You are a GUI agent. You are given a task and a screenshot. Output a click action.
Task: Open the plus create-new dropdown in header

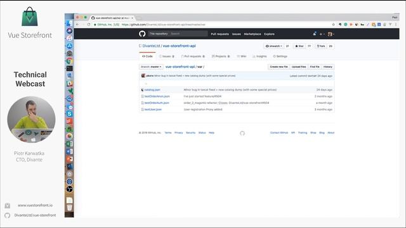322,34
